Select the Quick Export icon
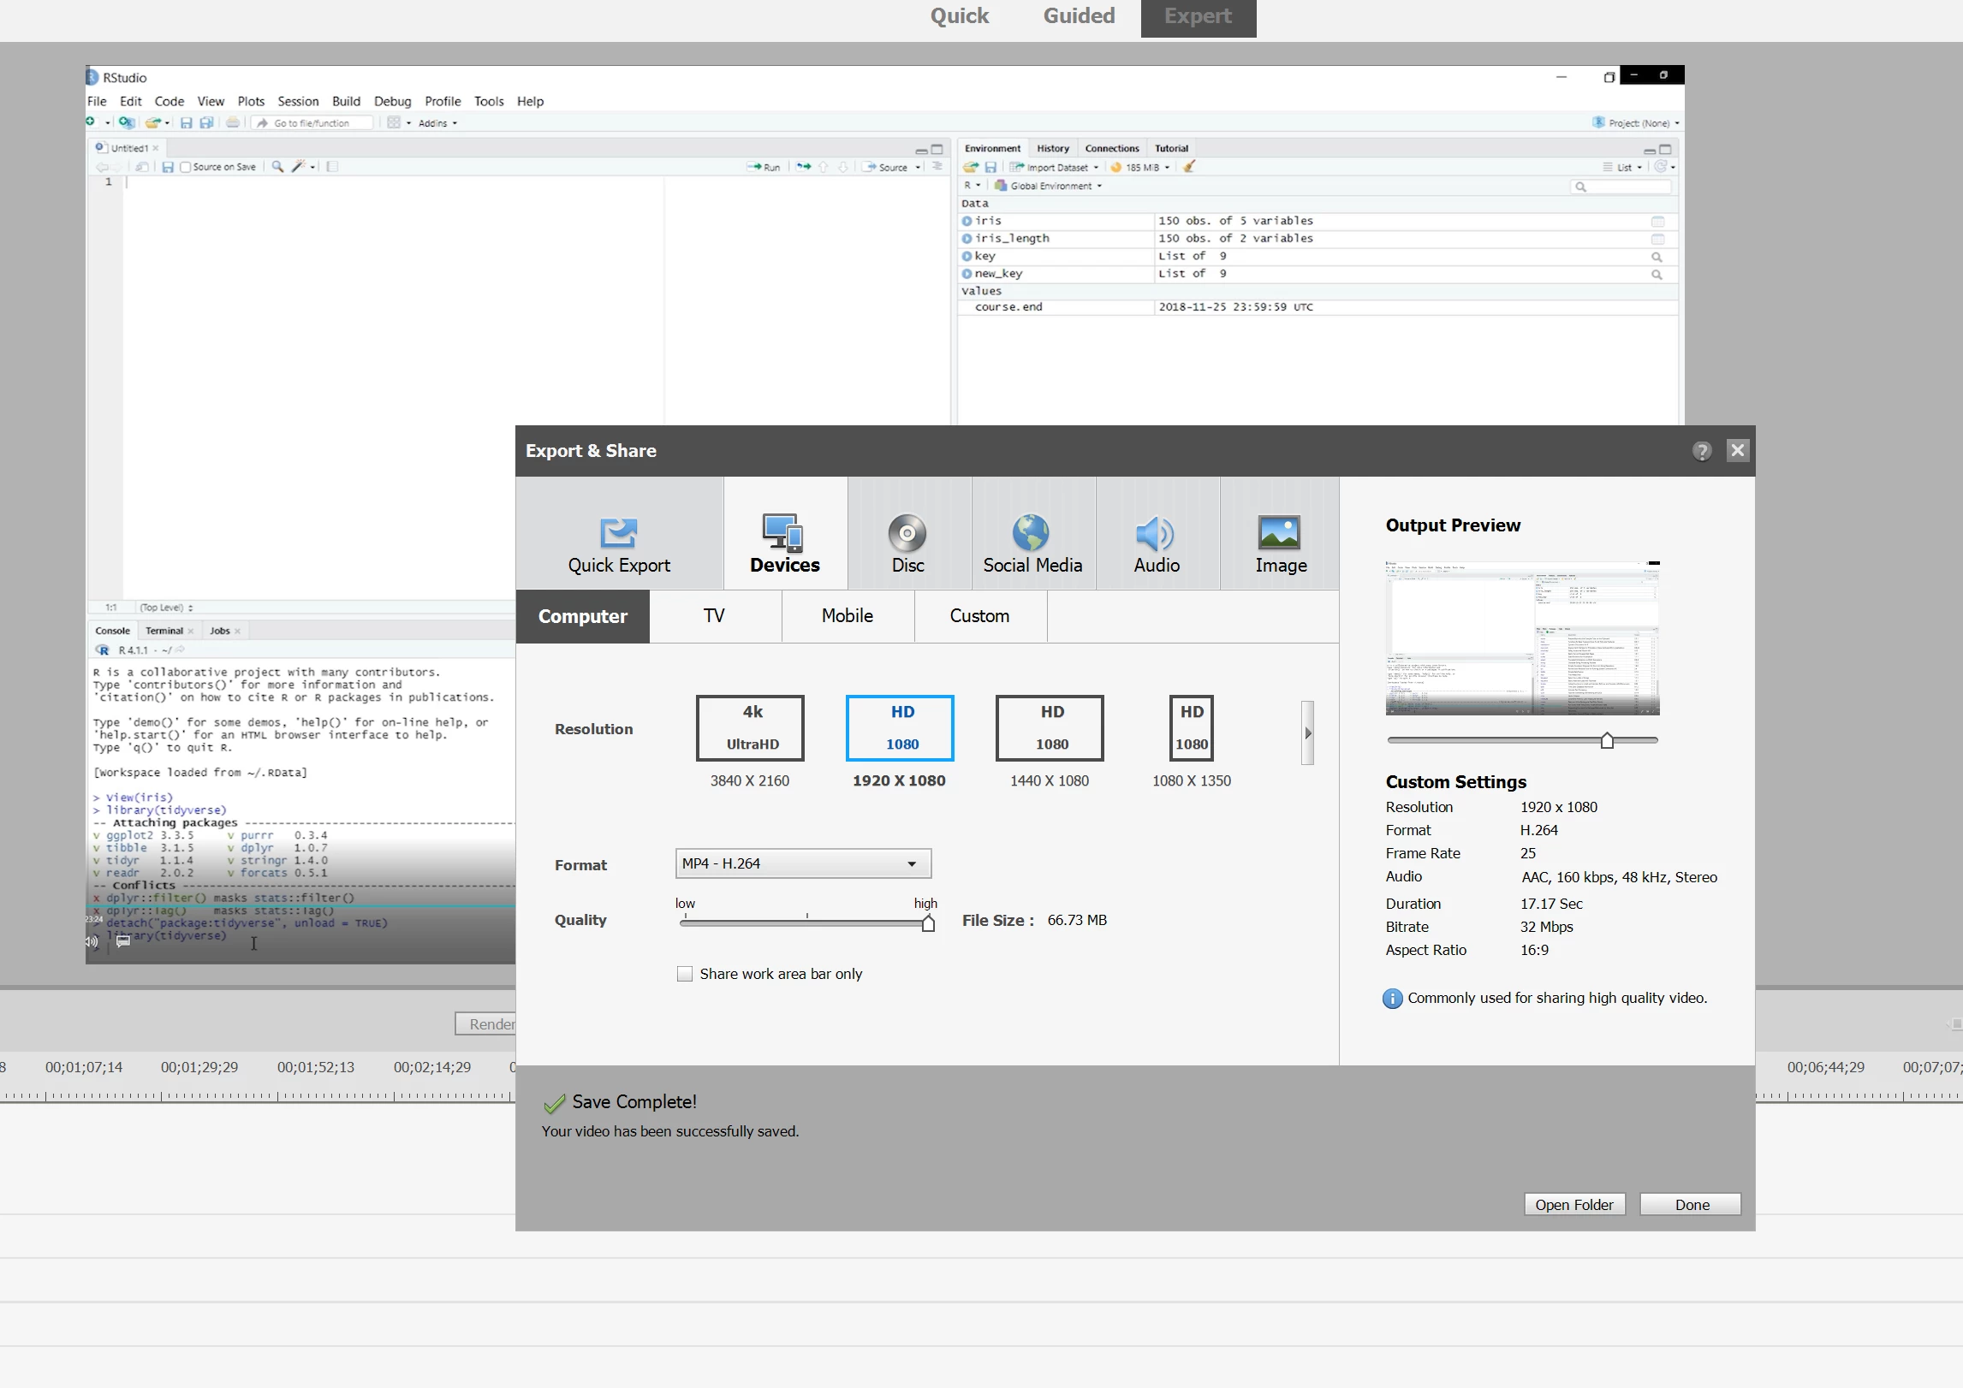The height and width of the screenshot is (1388, 1963). click(x=618, y=533)
